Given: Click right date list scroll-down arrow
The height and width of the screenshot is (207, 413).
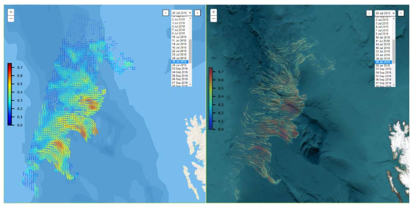Looking at the screenshot, I should pyautogui.click(x=394, y=85).
